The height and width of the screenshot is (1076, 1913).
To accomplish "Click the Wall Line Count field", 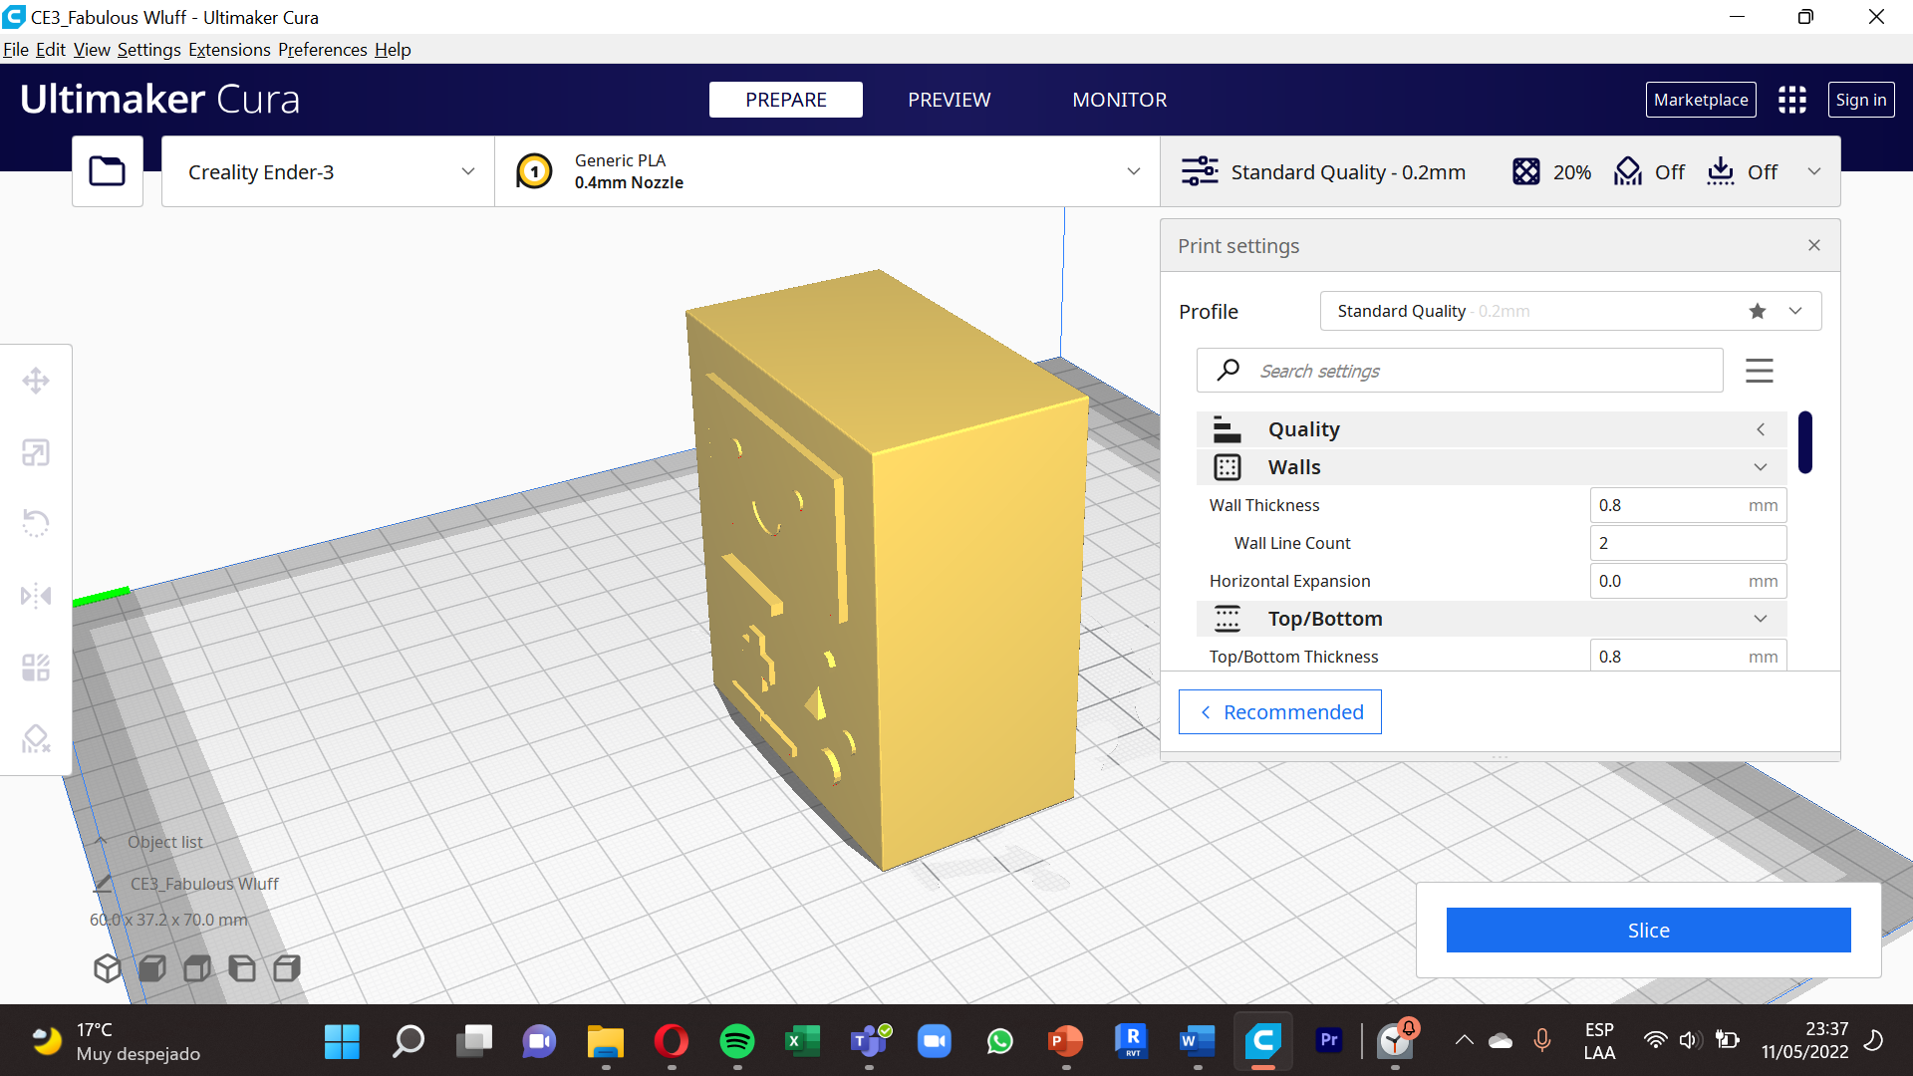I will click(x=1688, y=543).
